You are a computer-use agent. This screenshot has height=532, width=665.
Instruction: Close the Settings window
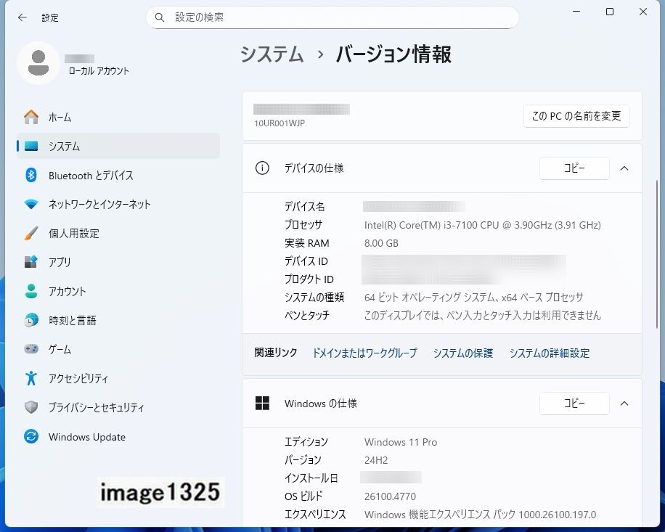tap(643, 12)
